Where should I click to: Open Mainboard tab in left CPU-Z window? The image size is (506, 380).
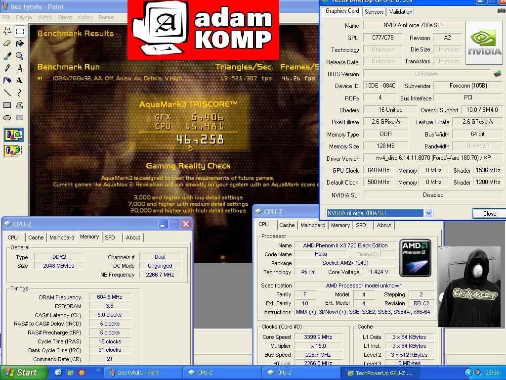point(62,237)
